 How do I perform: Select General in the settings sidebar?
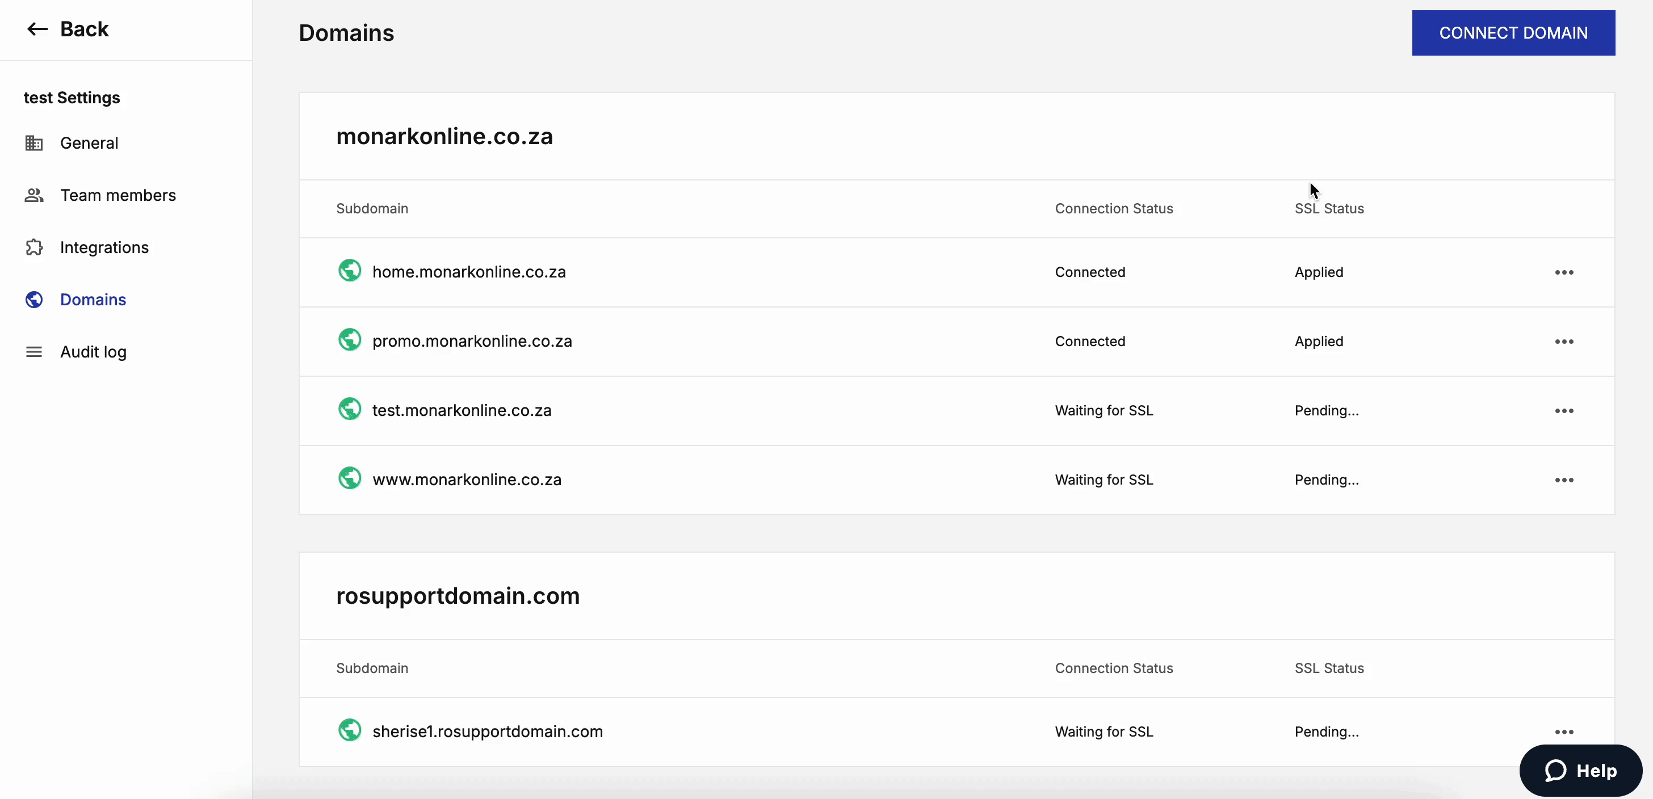coord(89,142)
